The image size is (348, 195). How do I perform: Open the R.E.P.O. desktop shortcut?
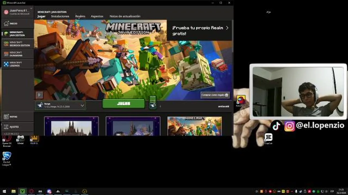pos(34,140)
